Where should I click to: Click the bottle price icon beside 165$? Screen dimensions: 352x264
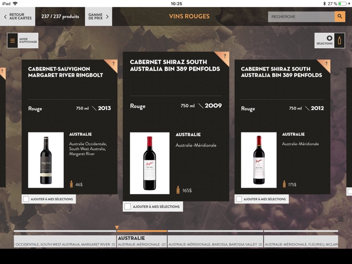coord(178,190)
